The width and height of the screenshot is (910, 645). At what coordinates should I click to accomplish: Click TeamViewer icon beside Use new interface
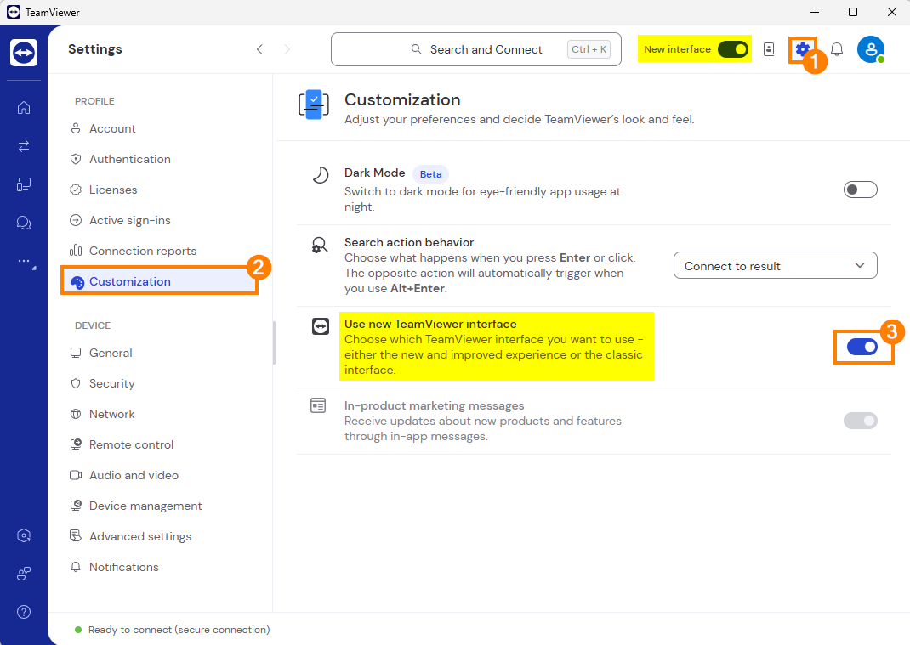(321, 326)
